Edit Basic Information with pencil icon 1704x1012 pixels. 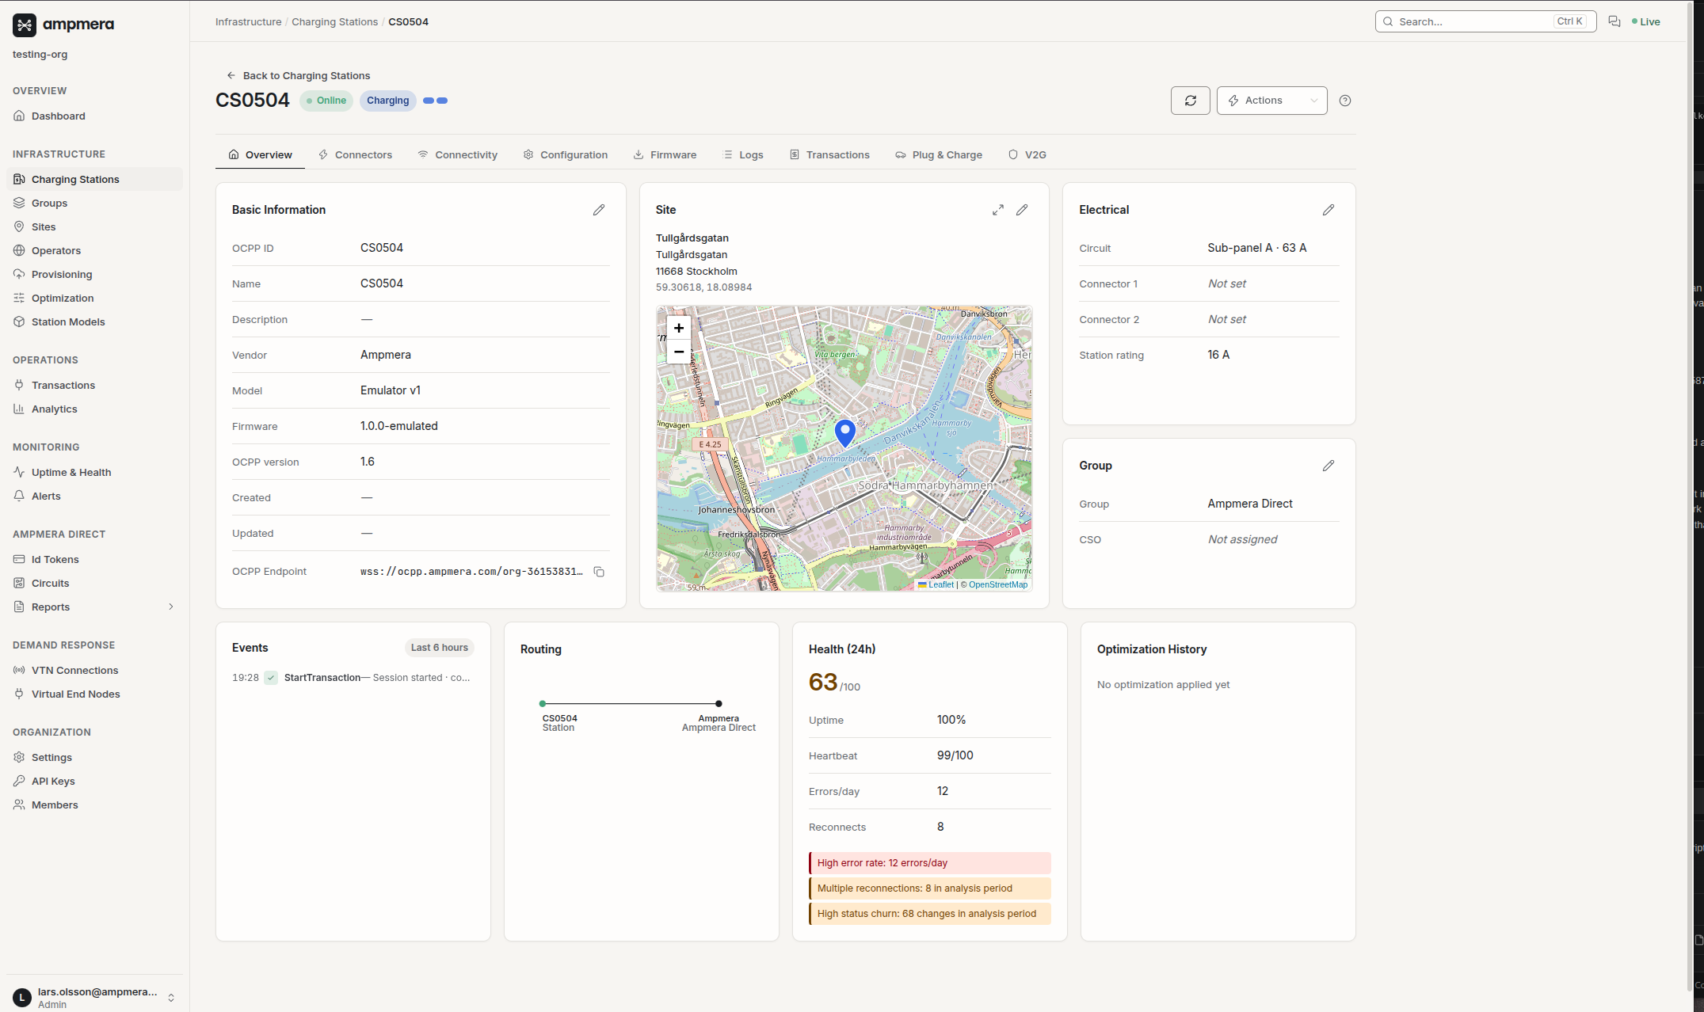(x=599, y=210)
